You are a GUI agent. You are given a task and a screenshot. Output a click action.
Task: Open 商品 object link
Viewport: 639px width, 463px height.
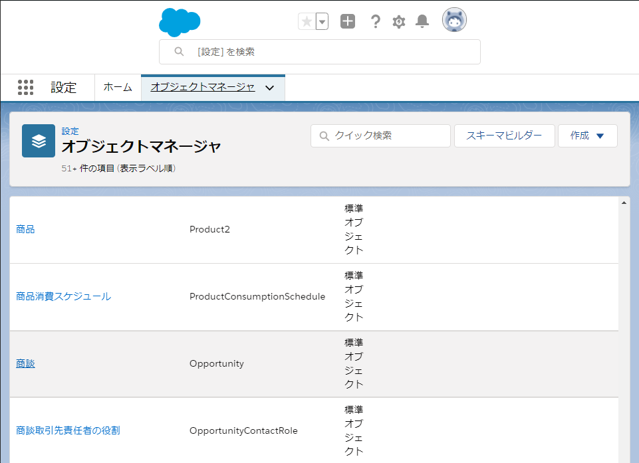click(25, 229)
